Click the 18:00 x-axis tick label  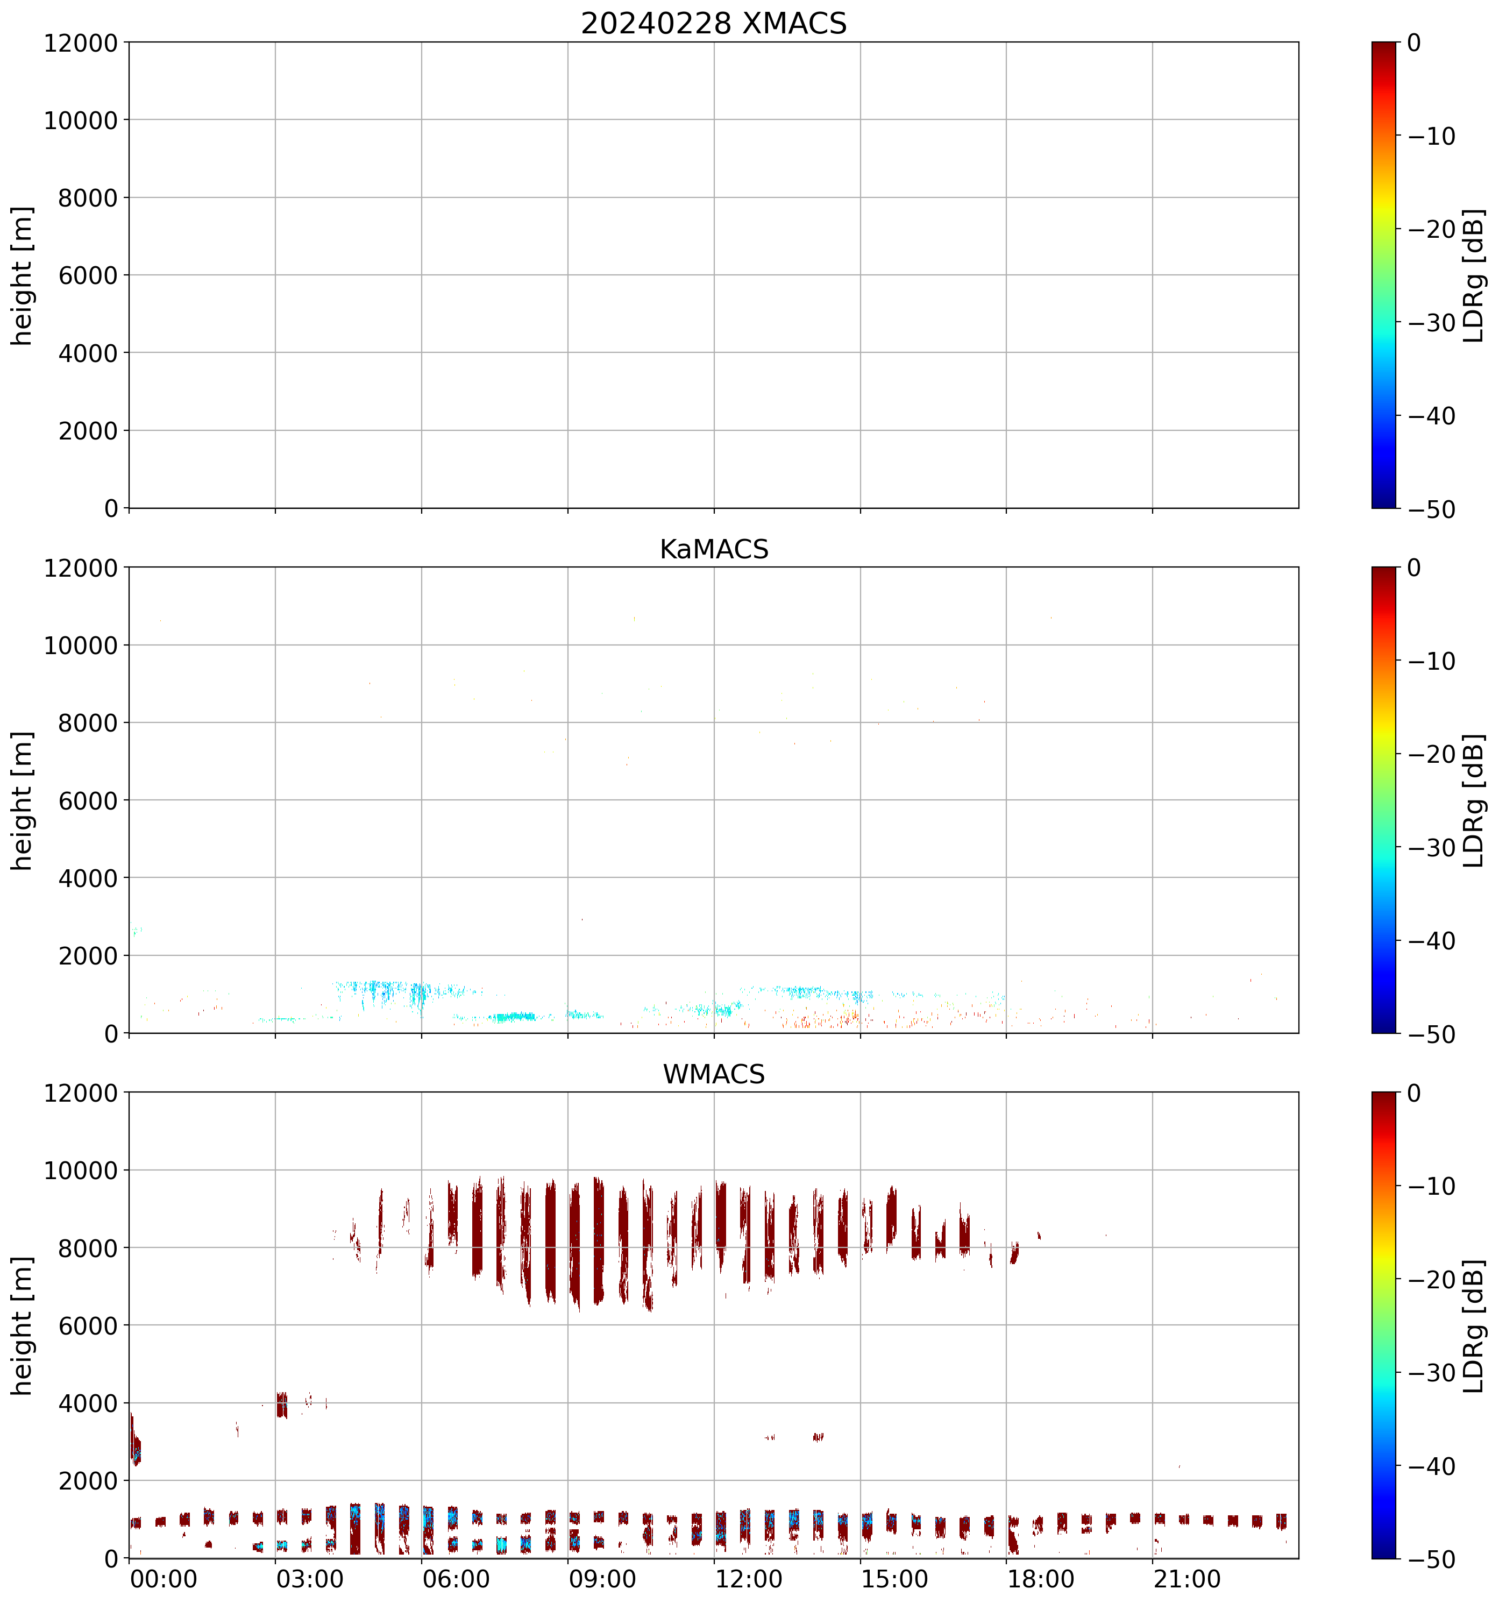(1040, 1579)
